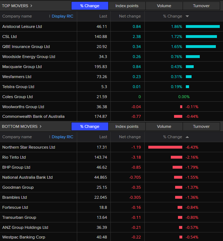The height and width of the screenshot is (241, 223).
Task: Open the Turnover tab in Top Movers
Action: [201, 6]
